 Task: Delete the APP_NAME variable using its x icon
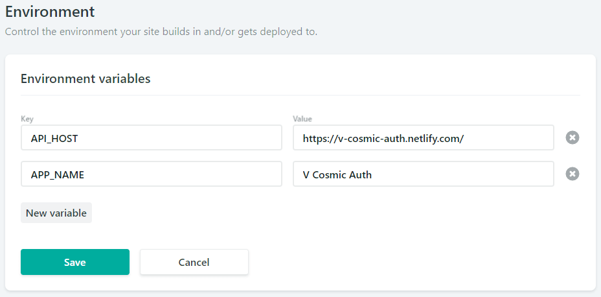click(573, 174)
